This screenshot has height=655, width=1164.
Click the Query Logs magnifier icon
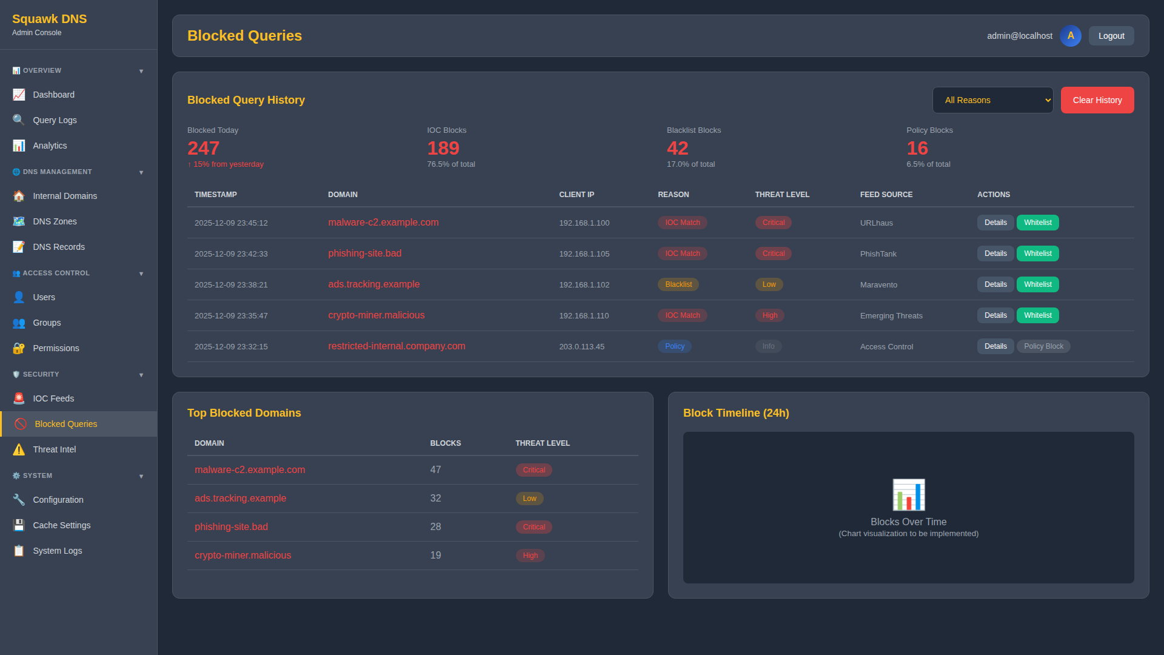point(19,120)
